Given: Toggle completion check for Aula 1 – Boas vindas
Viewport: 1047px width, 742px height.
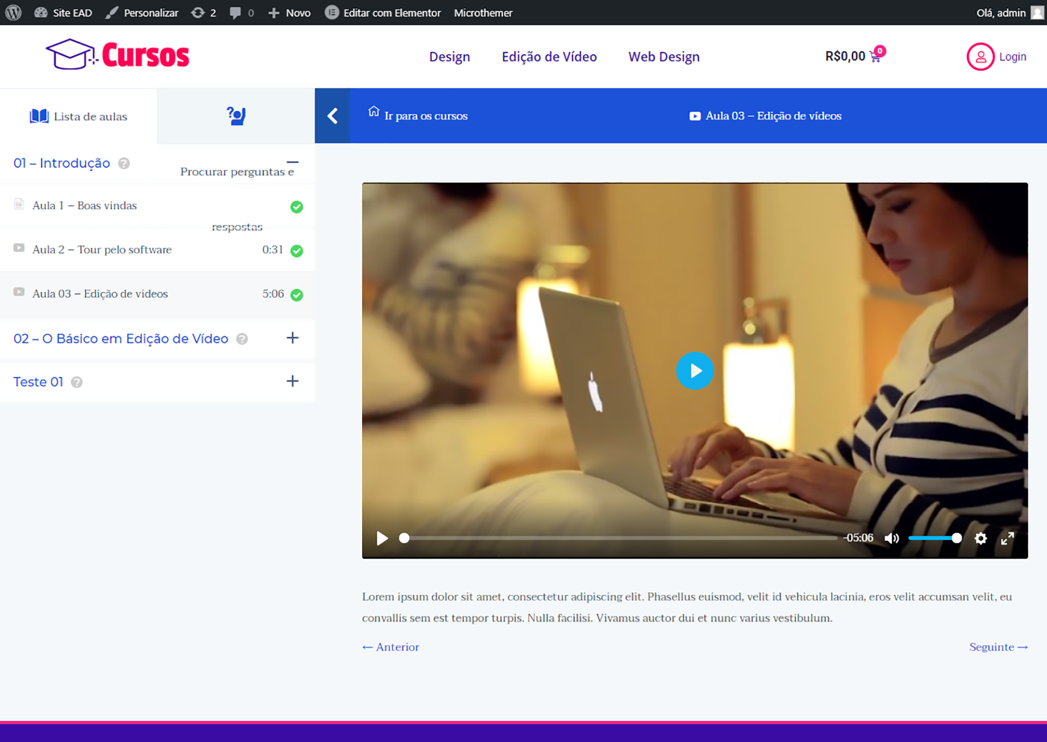Looking at the screenshot, I should (x=297, y=207).
